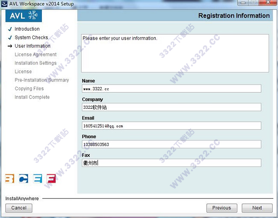Viewport: 278px width, 218px height.
Task: Proceed with the Next button
Action: (x=257, y=208)
